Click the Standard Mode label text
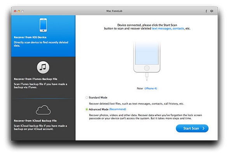 pos(98,97)
